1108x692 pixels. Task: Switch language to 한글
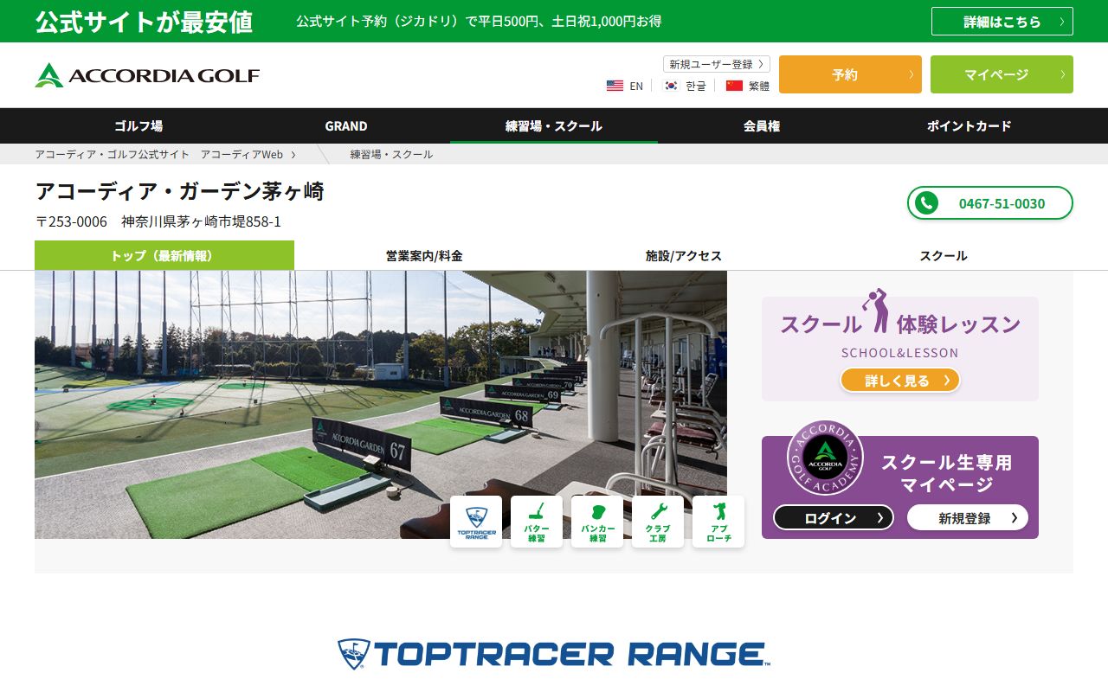[x=696, y=86]
